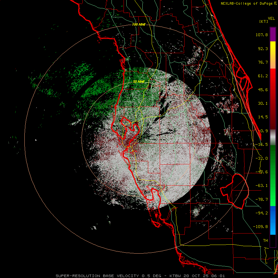This screenshot has width=278, height=278.
Task: Click the 14.5 velocity scale value
Action: click(x=263, y=117)
